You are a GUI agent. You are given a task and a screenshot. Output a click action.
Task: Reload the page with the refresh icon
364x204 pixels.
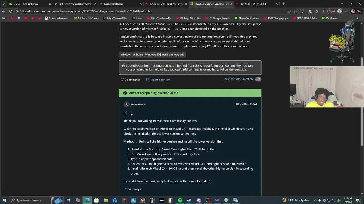click(11, 11)
